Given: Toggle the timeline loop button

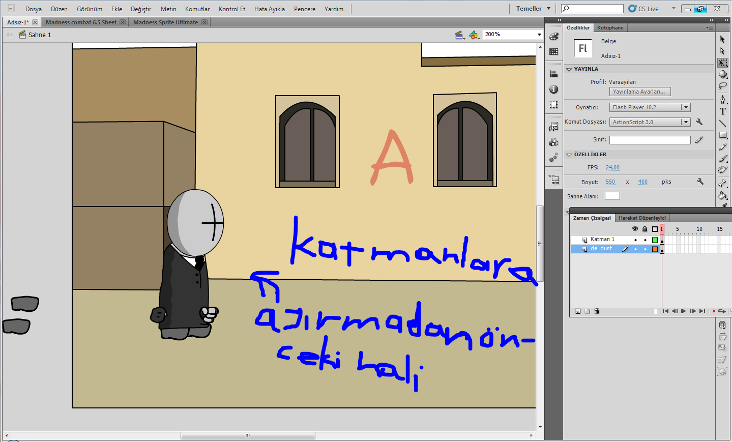Looking at the screenshot, I should 721,311.
